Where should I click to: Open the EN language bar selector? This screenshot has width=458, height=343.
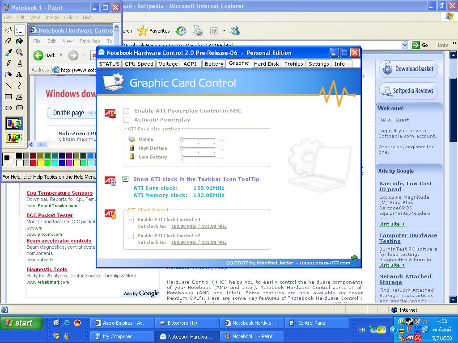tap(362, 330)
